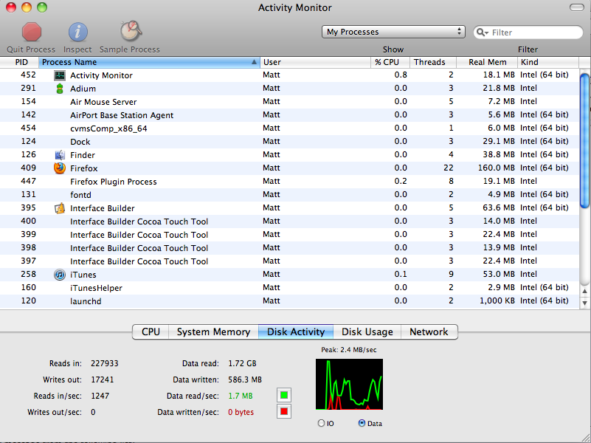Switch to the Network tab
This screenshot has height=443, width=591.
click(429, 332)
